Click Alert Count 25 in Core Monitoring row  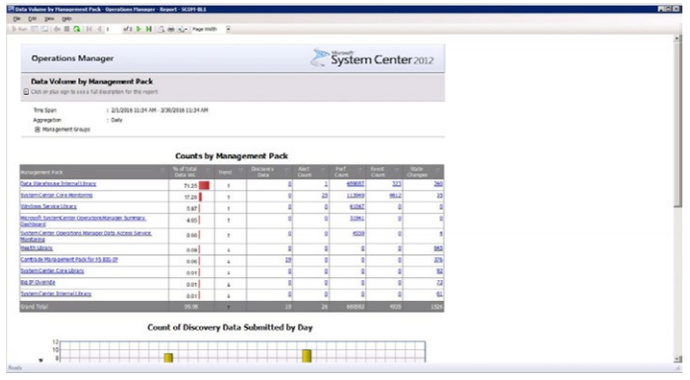point(325,195)
